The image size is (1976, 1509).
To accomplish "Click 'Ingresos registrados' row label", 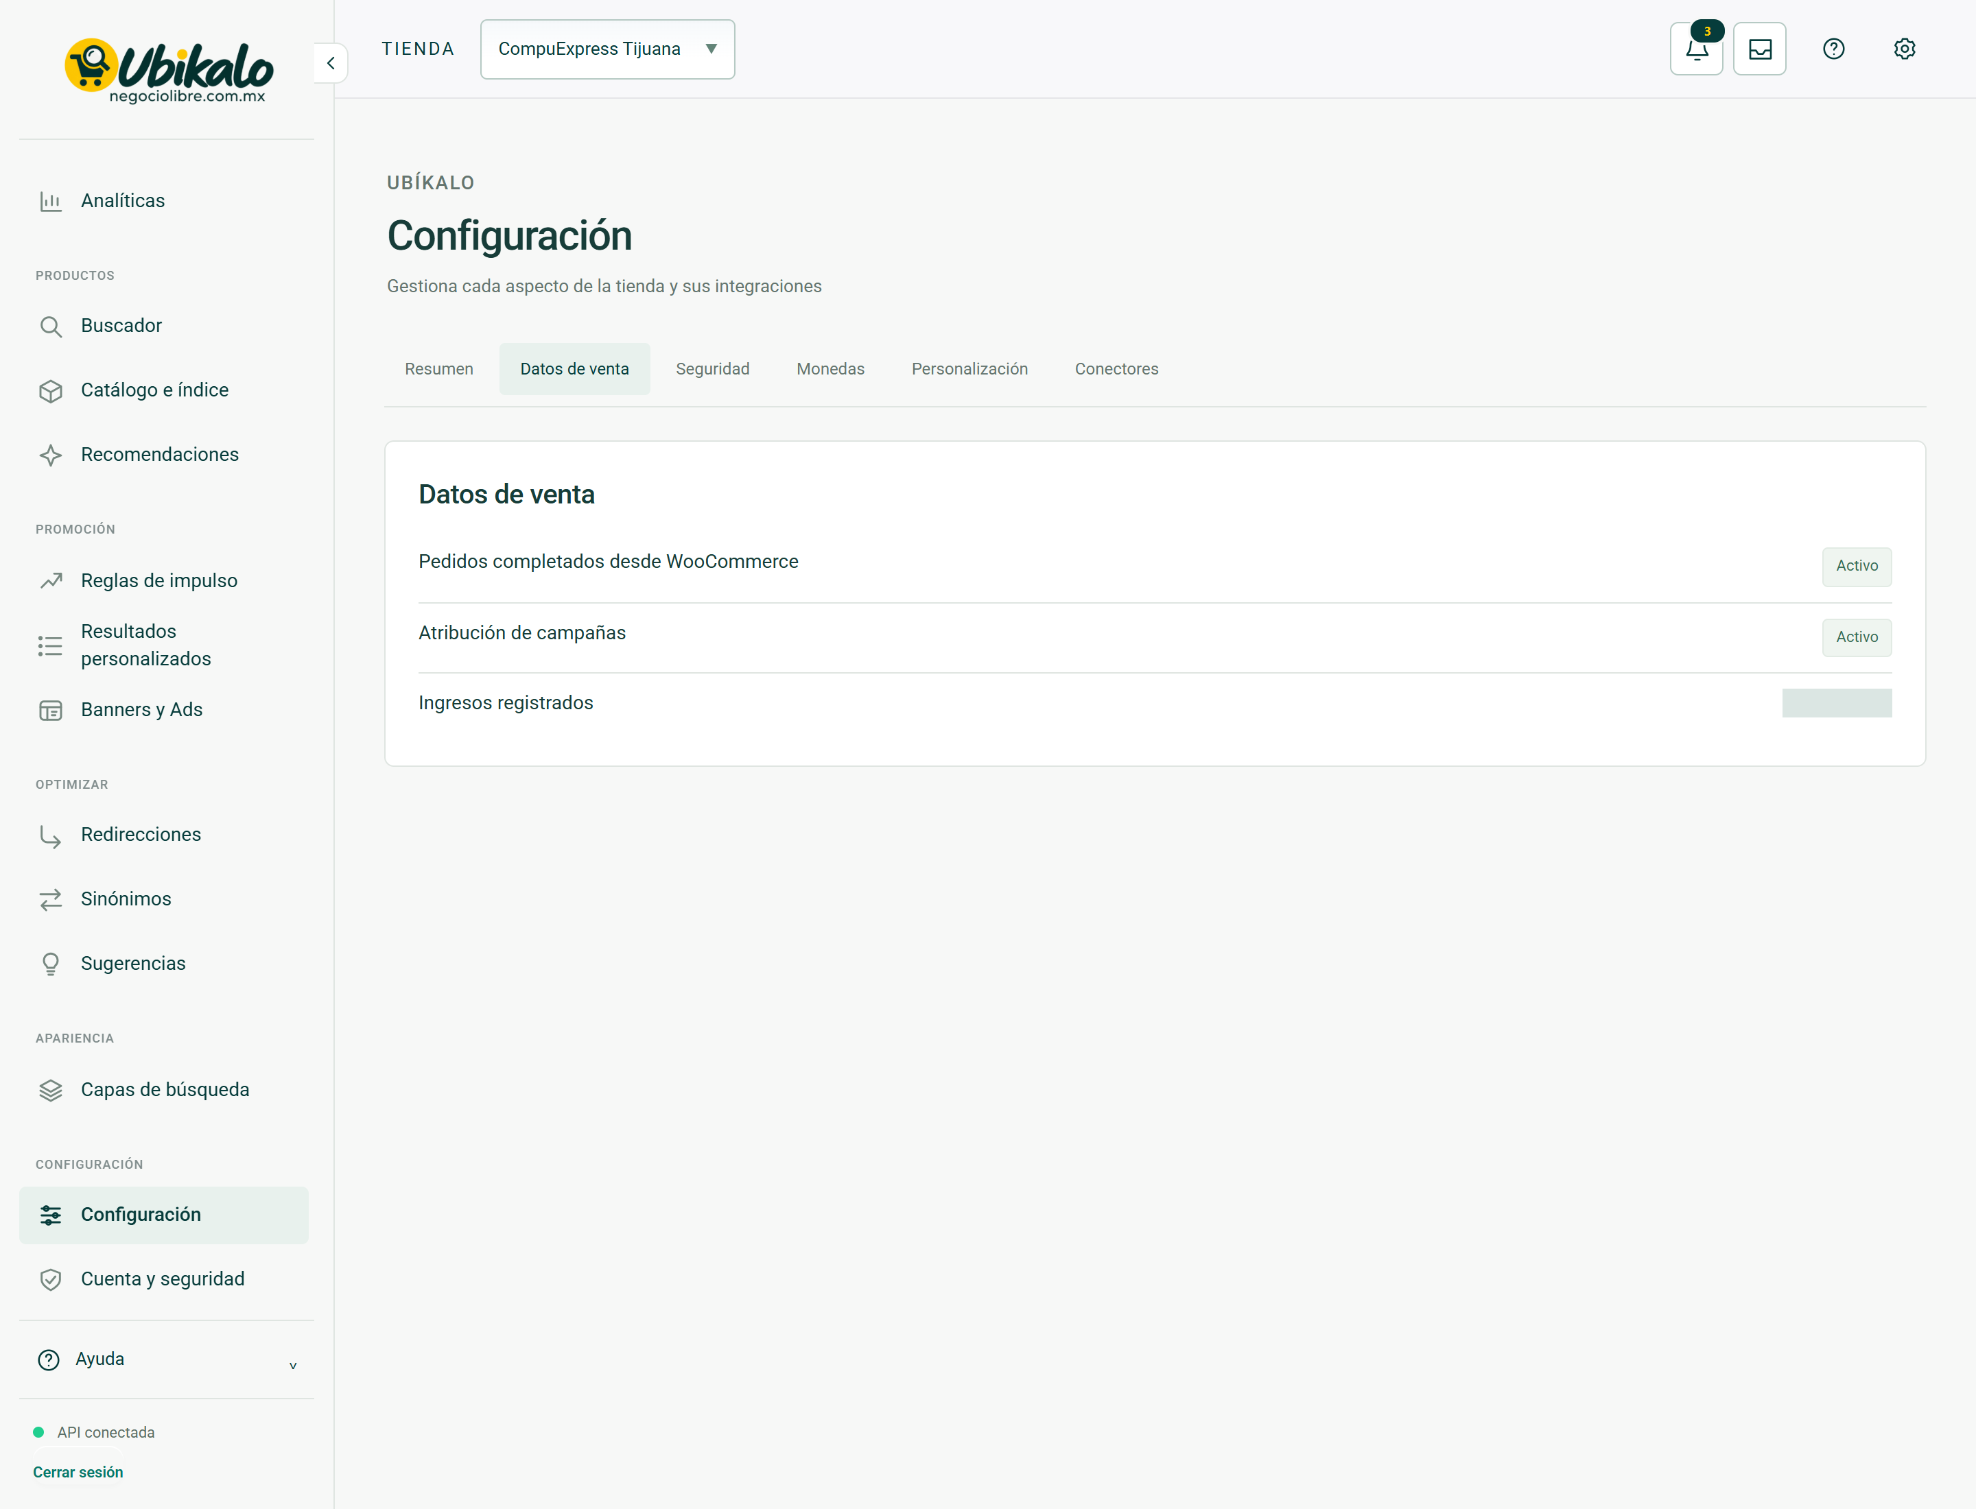I will [506, 703].
